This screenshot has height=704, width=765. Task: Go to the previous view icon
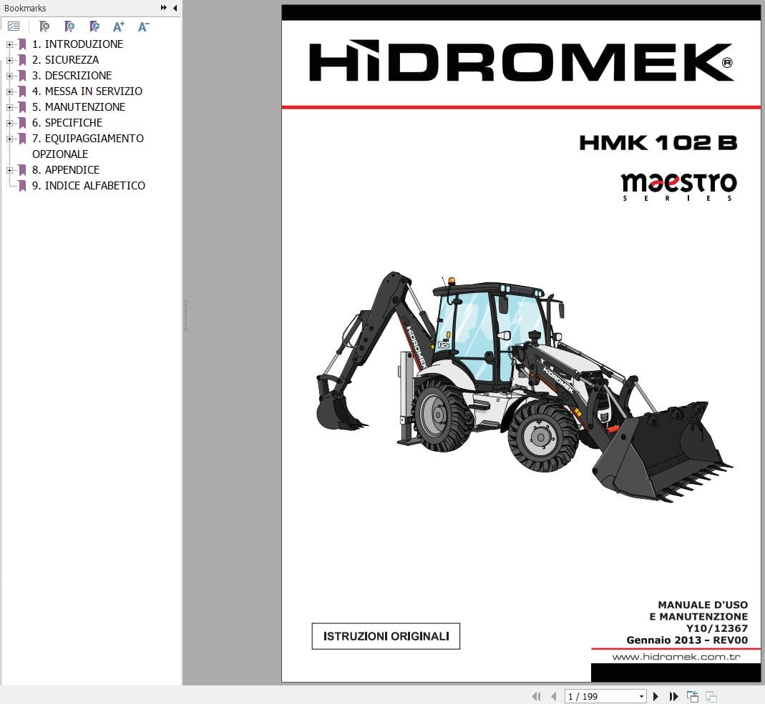click(692, 695)
